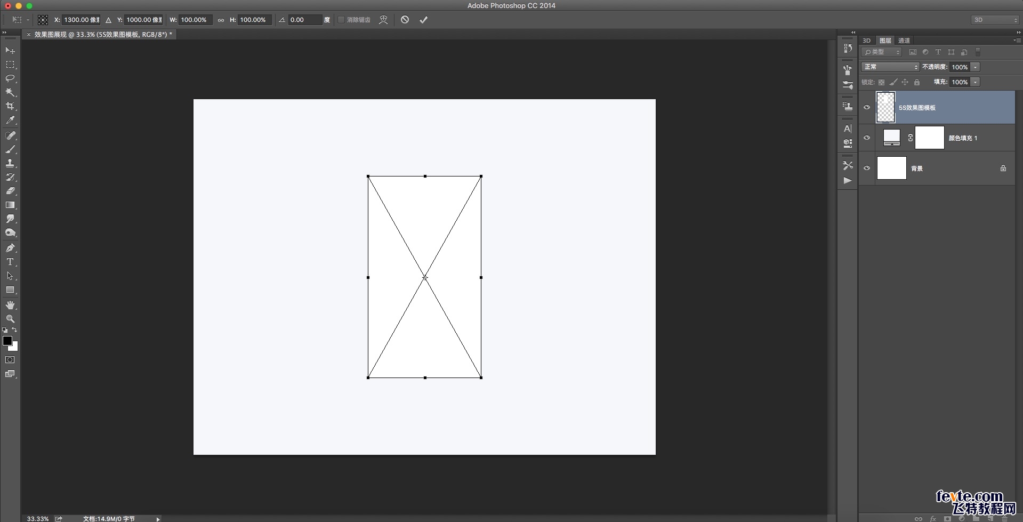Open the Clone Source panel icon
Viewport: 1023px width, 522px height.
point(848,107)
